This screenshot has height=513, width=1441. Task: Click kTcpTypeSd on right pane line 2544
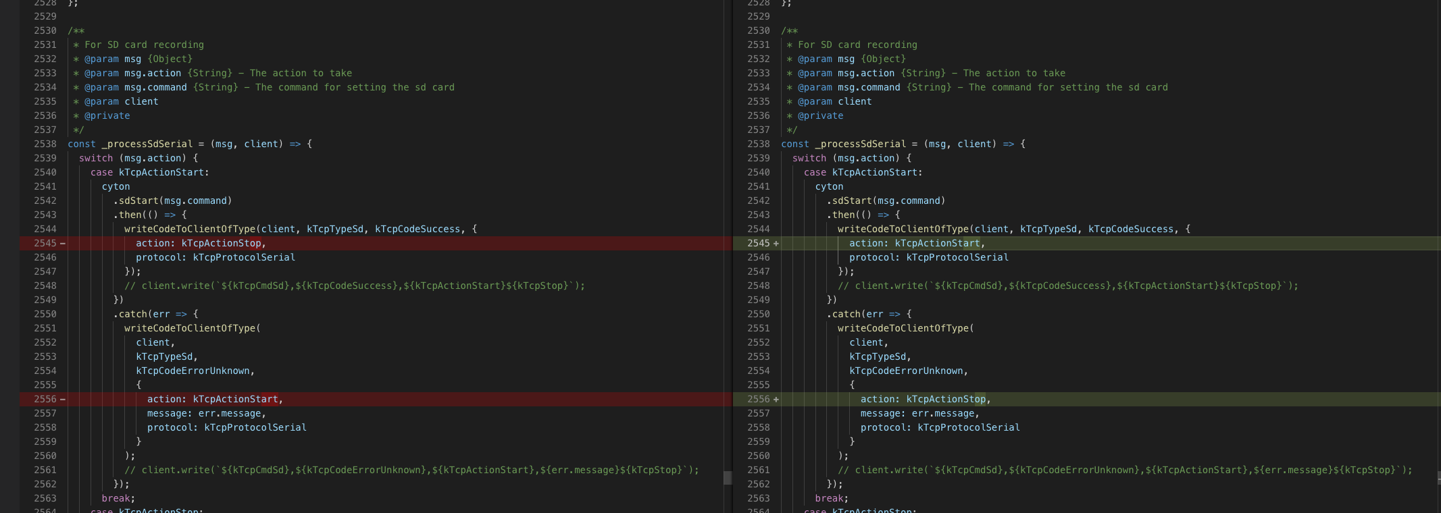click(x=1048, y=229)
